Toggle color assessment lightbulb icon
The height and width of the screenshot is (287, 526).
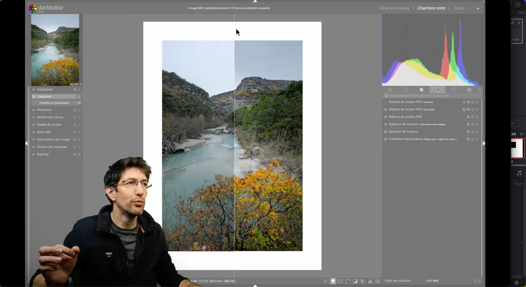click(x=333, y=281)
